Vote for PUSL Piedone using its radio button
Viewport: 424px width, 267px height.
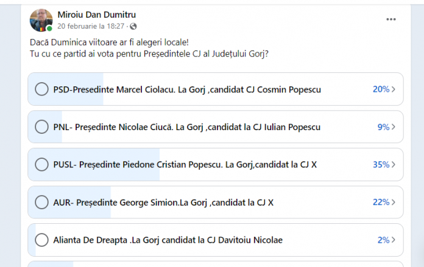41,165
